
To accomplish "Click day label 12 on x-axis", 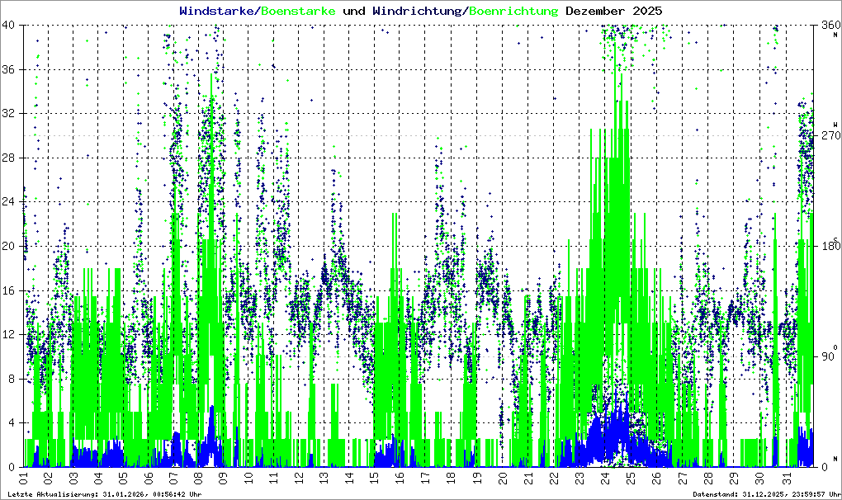I will 299,478.
